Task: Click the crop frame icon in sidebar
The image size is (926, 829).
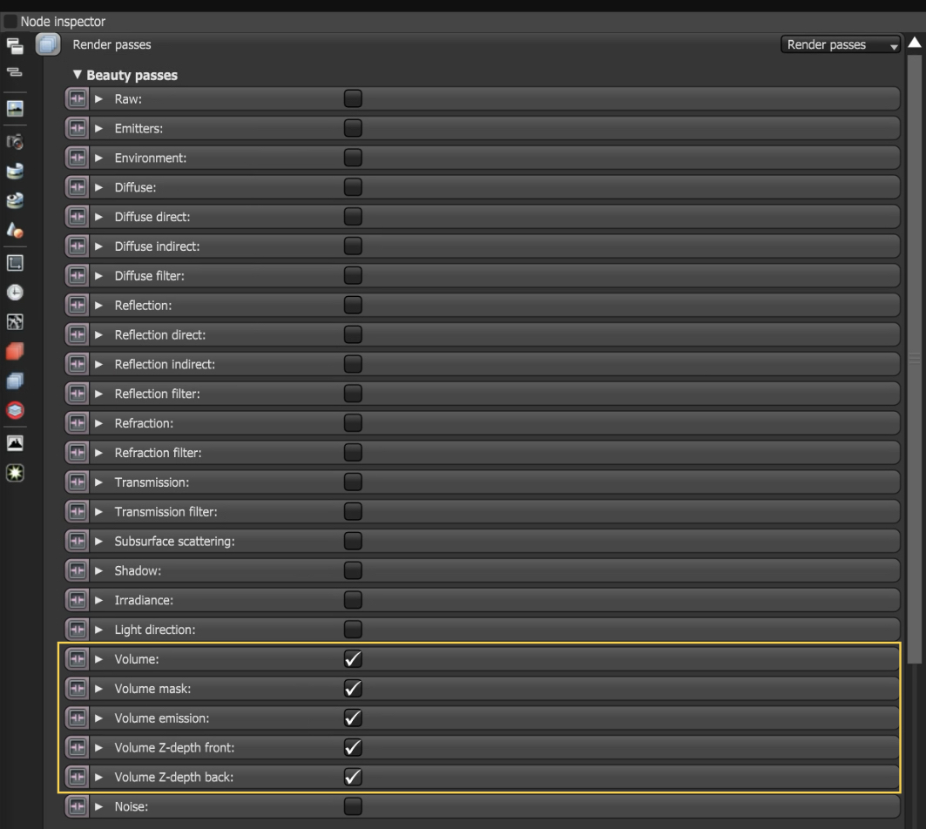Action: (15, 262)
